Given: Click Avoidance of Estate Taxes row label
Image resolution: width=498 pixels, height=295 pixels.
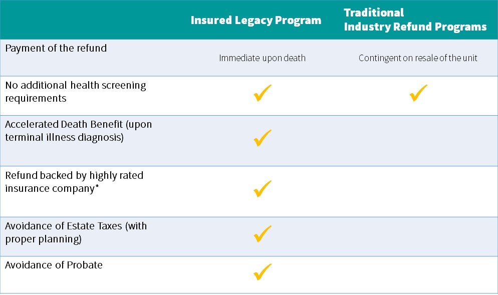Looking at the screenshot, I should (76, 232).
